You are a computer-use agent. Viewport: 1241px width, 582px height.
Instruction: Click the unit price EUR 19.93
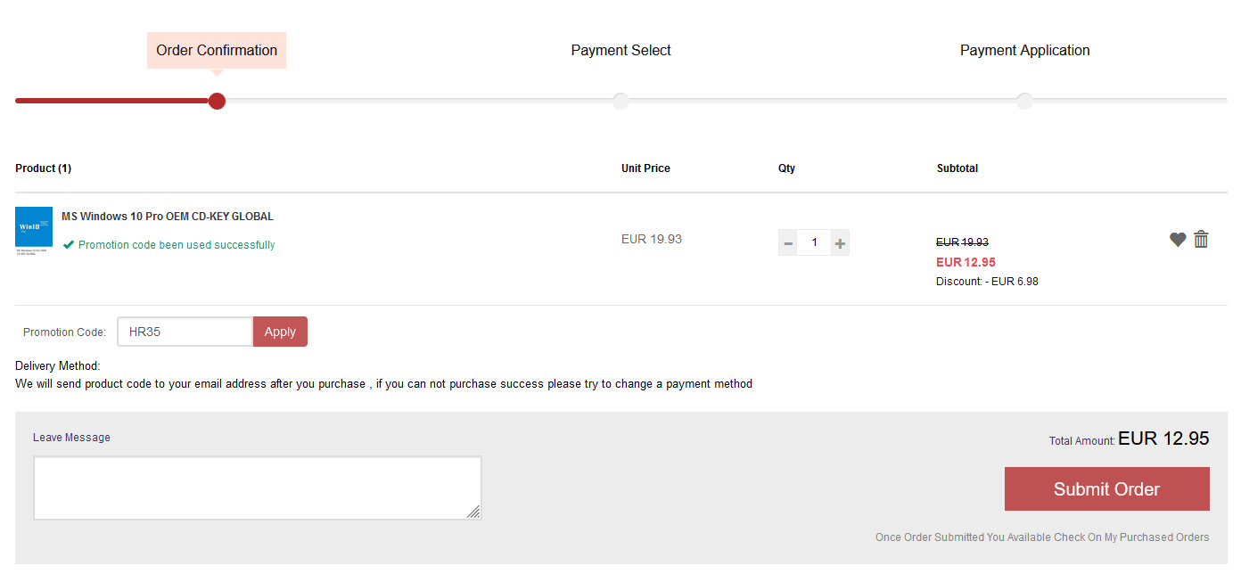(x=652, y=239)
